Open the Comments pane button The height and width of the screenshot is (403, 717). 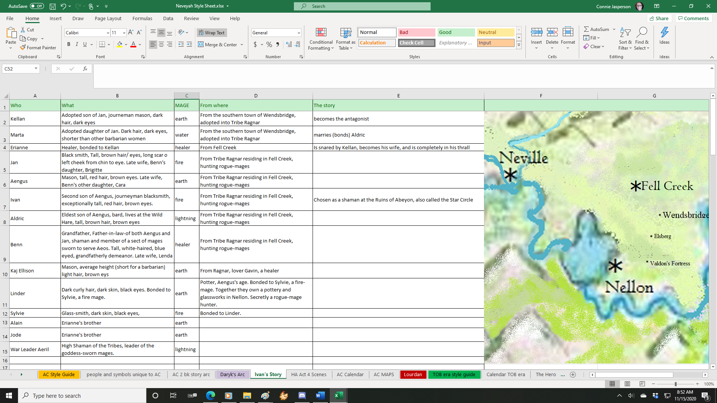(x=693, y=18)
